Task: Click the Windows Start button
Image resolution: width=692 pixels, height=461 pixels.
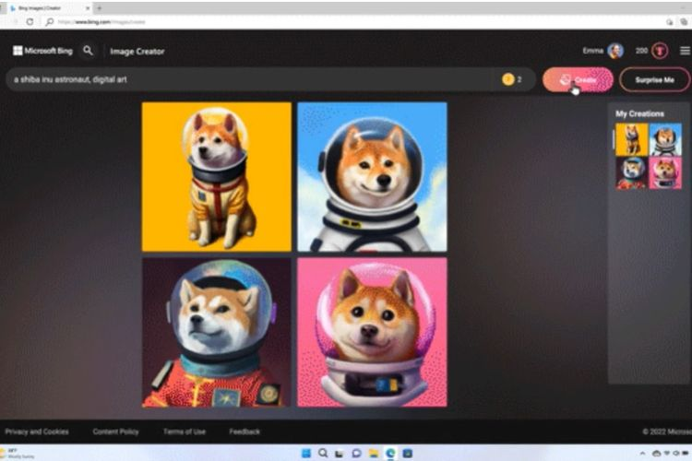Action: 305,453
